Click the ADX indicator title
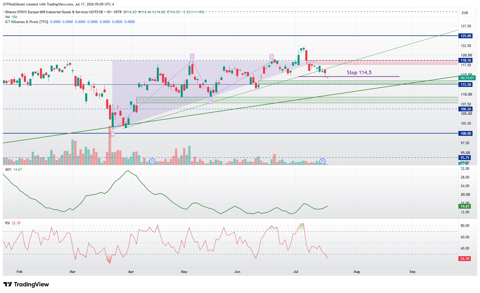This screenshot has height=293, width=480. [8, 170]
